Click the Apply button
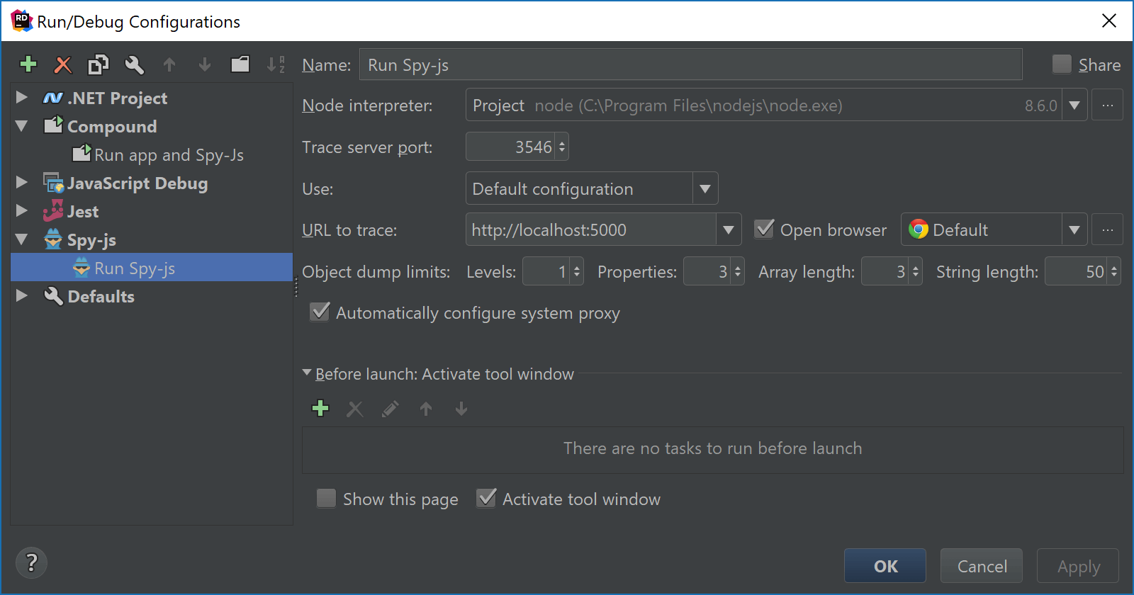This screenshot has width=1134, height=595. point(1078,566)
